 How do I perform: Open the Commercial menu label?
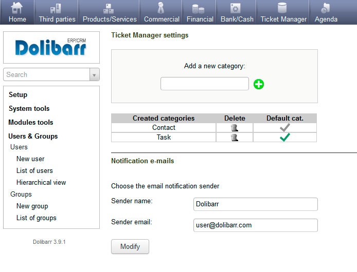[x=162, y=20]
